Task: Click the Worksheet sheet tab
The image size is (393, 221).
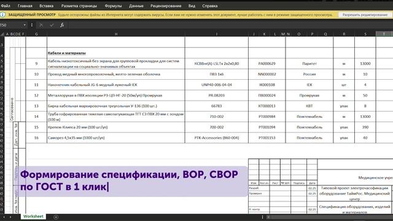Action: [x=33, y=216]
